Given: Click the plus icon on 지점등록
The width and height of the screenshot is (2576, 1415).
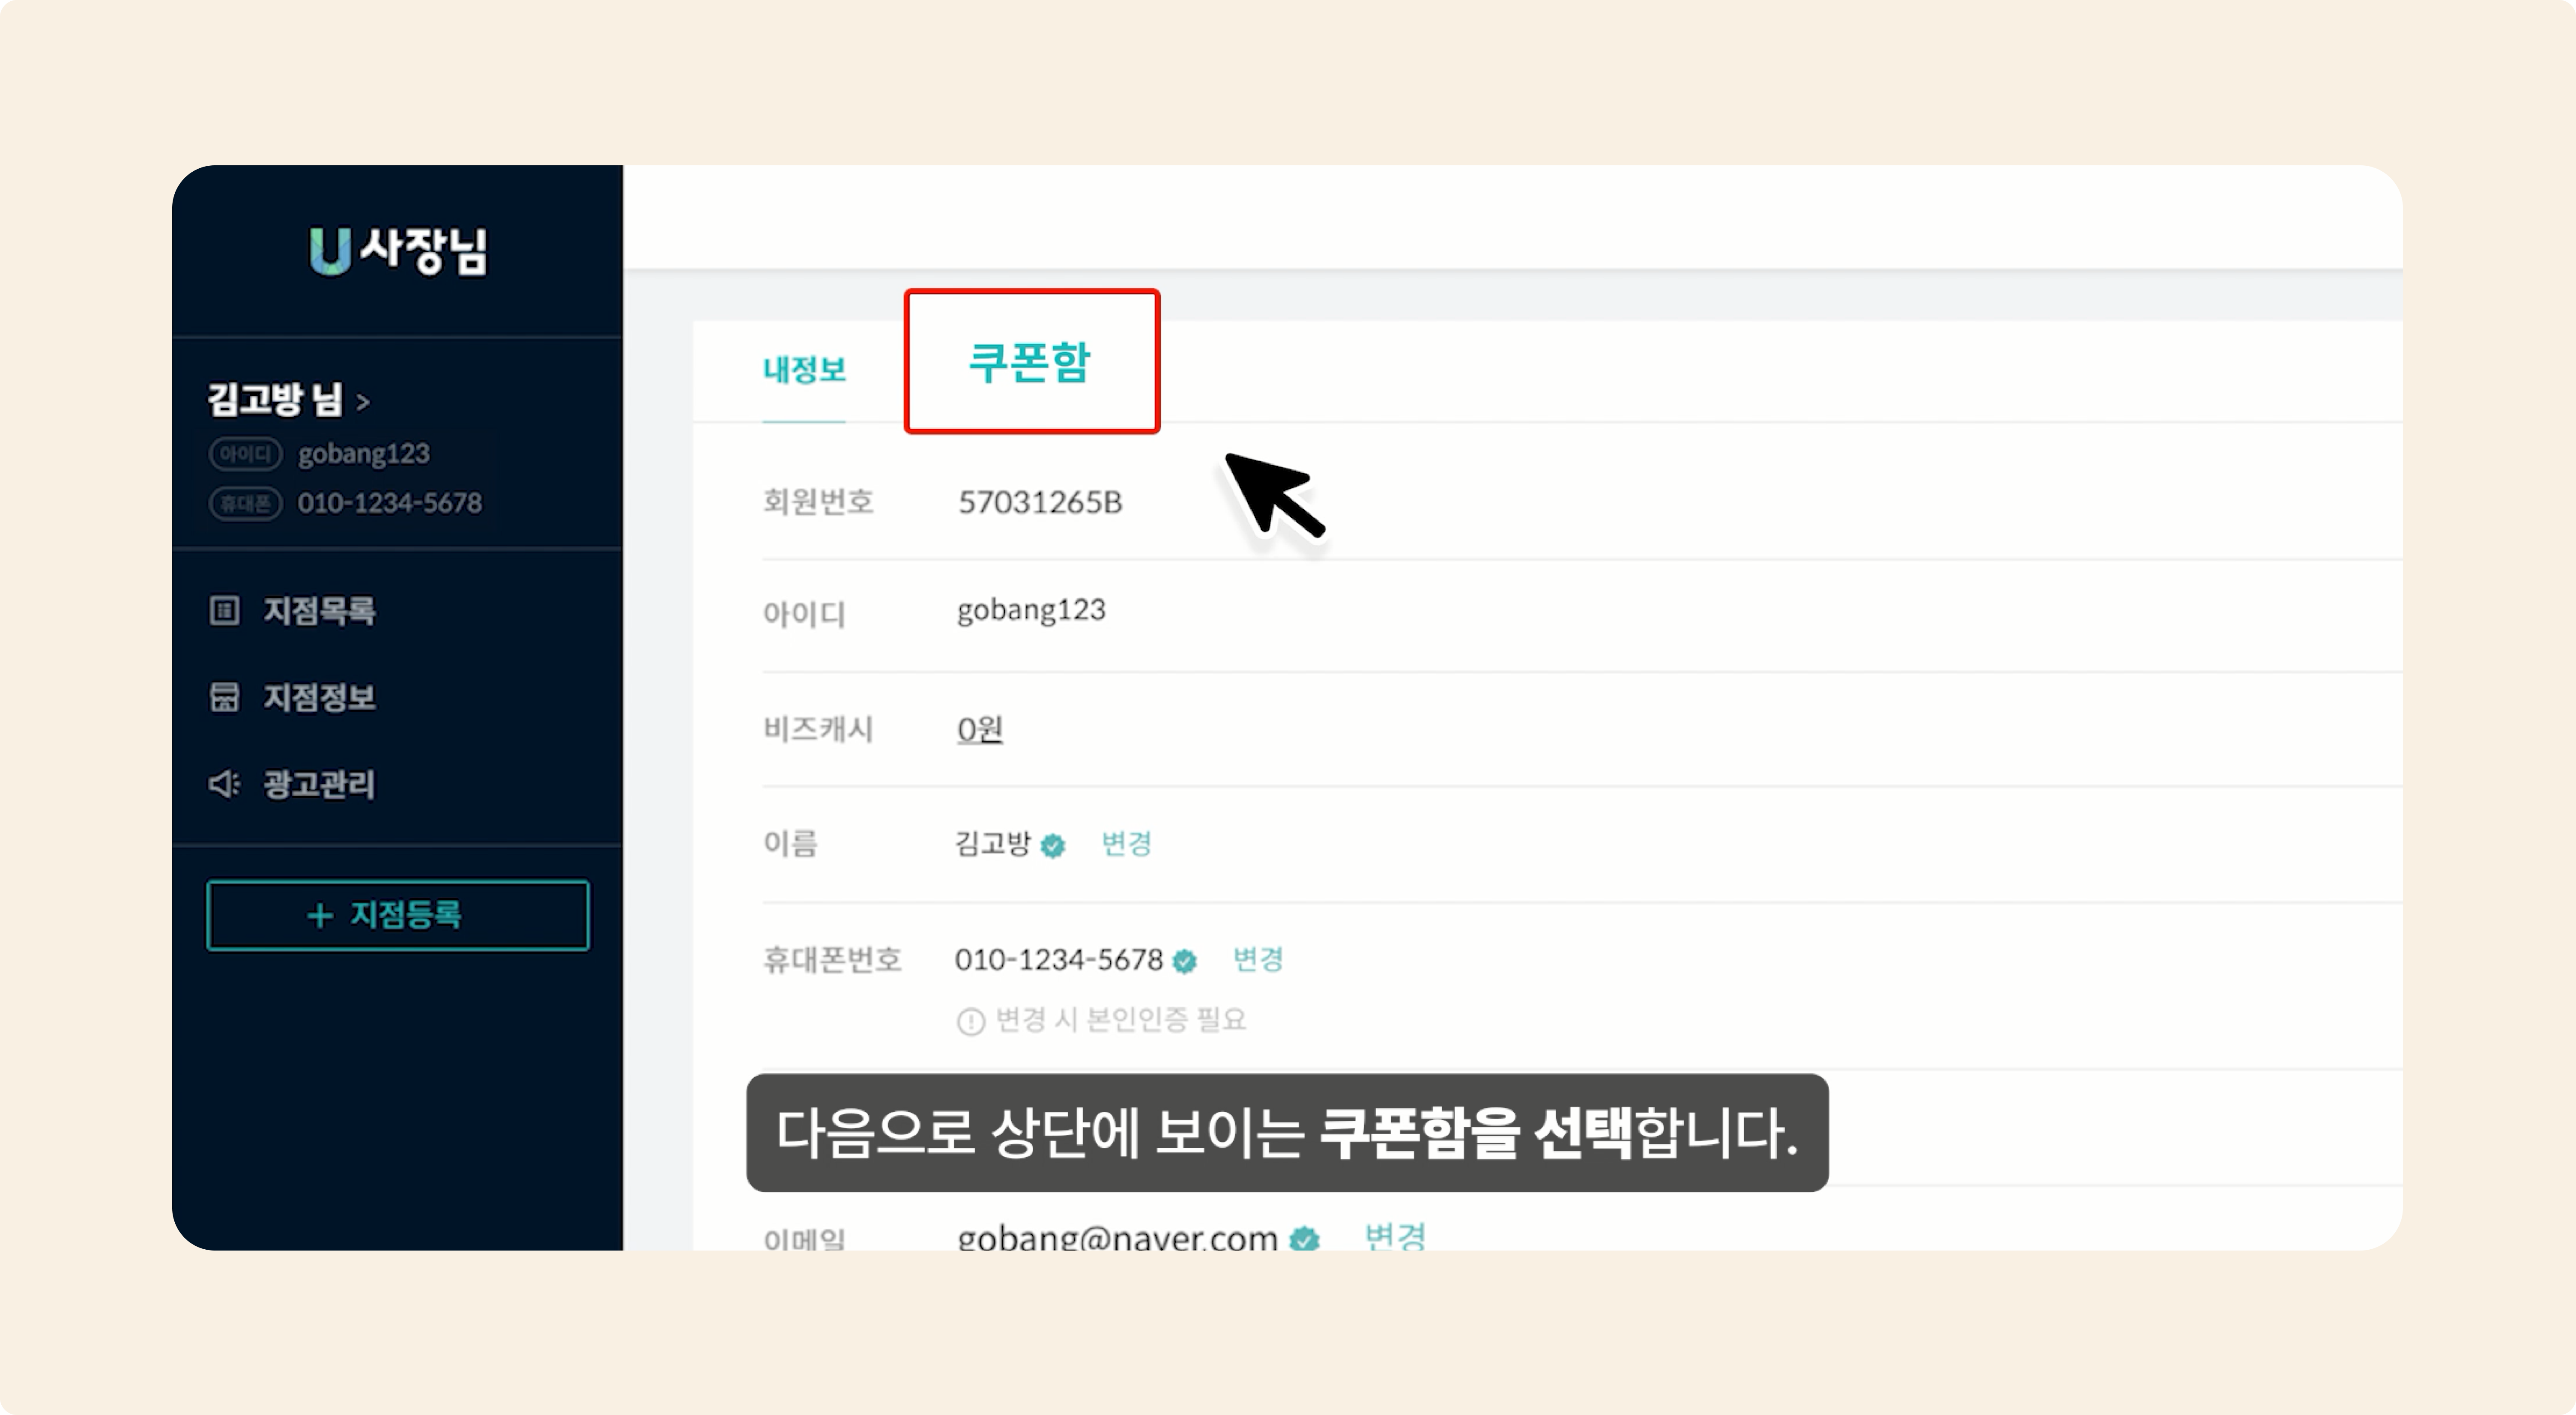Looking at the screenshot, I should pyautogui.click(x=319, y=915).
